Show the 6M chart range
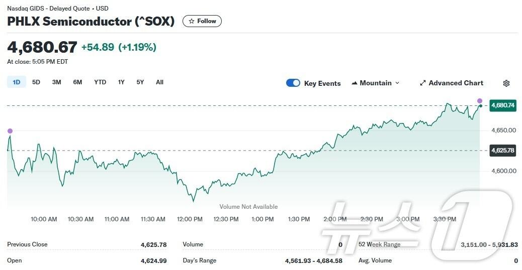This screenshot has height=270, width=522. click(77, 82)
